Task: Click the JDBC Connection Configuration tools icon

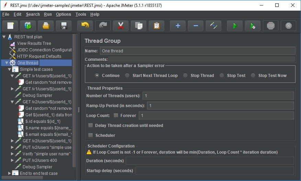Action: [x=12, y=50]
